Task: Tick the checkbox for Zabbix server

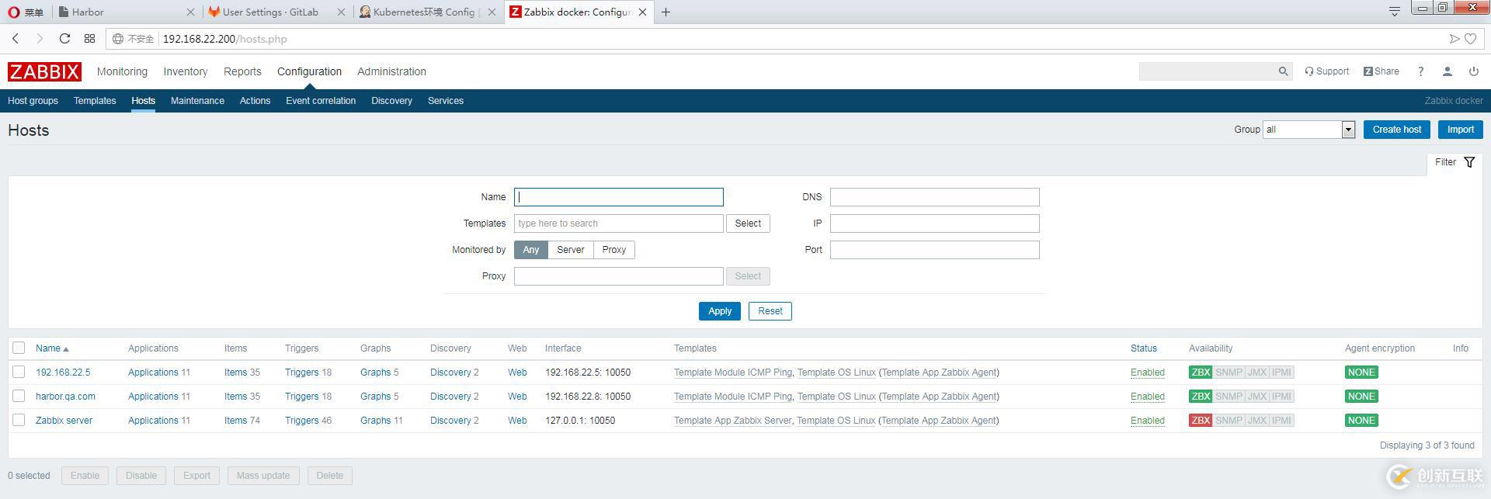Action: click(x=19, y=421)
